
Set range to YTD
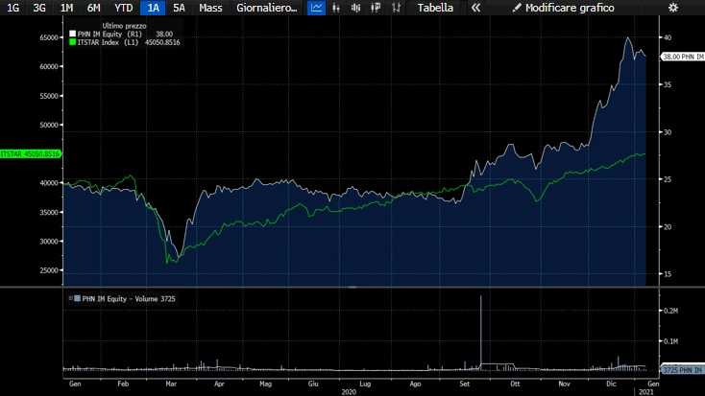[124, 8]
